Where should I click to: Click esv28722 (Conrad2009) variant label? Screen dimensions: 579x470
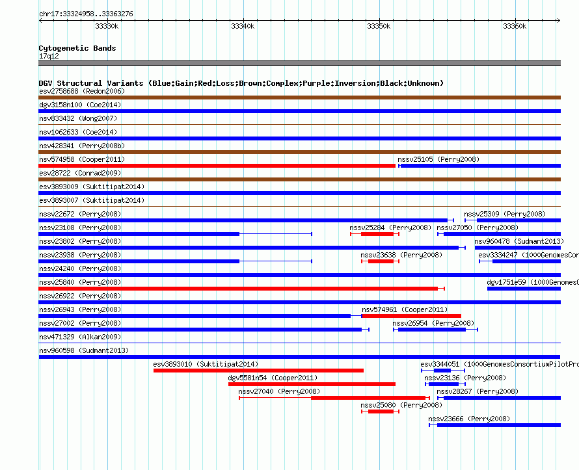click(80, 173)
